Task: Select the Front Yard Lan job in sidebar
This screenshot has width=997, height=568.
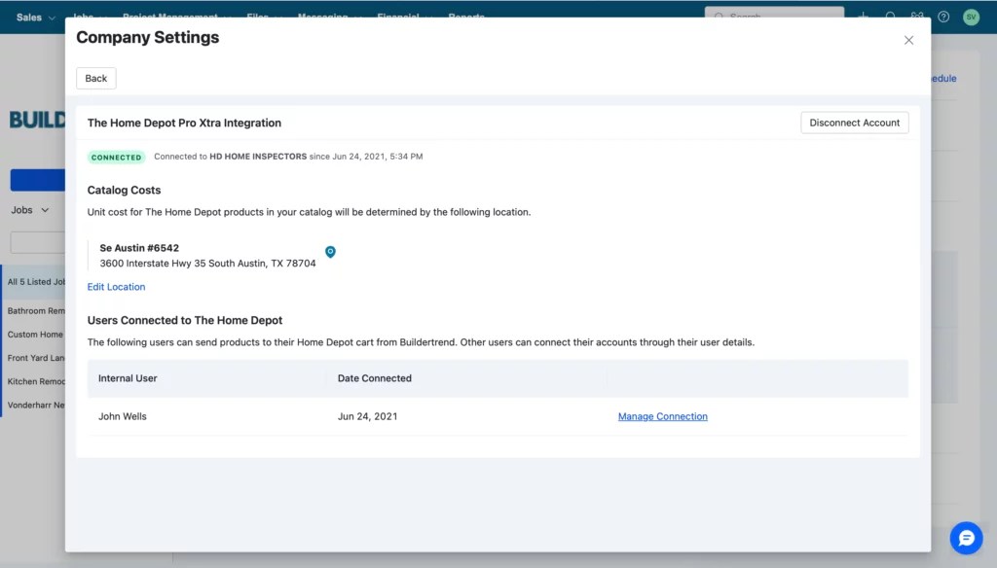Action: click(36, 358)
